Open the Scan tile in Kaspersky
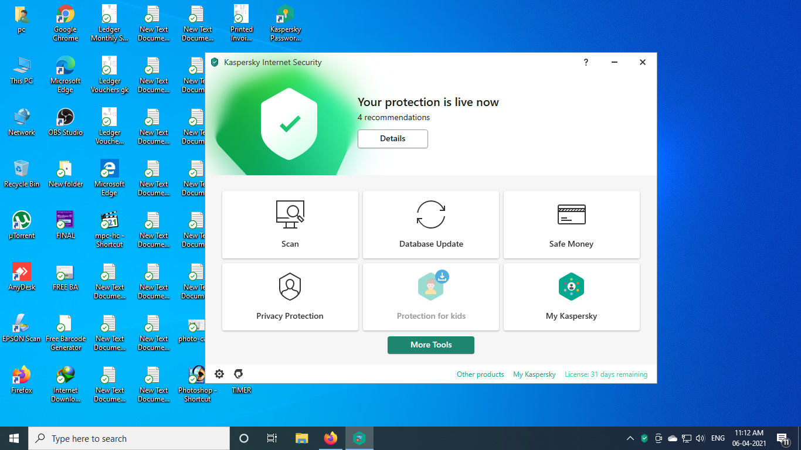 tap(290, 224)
